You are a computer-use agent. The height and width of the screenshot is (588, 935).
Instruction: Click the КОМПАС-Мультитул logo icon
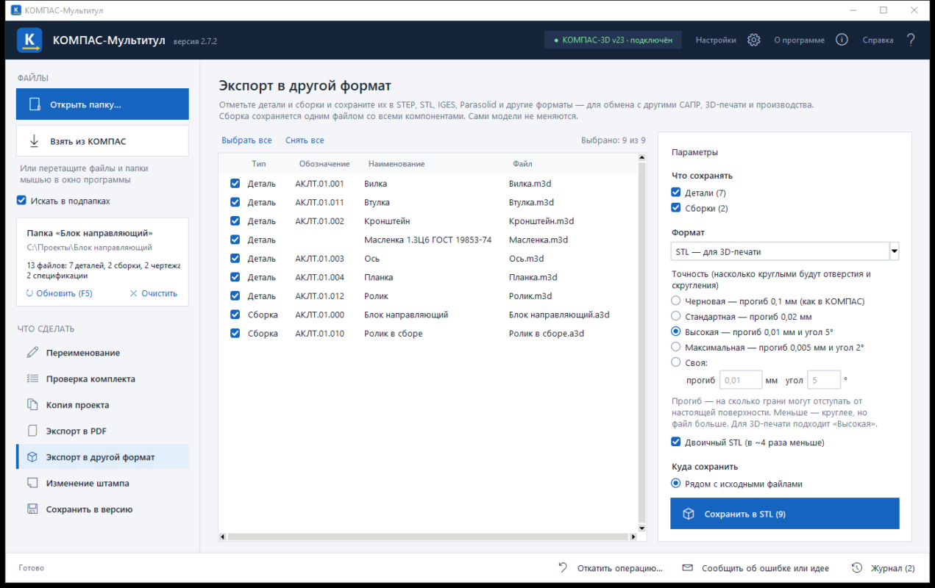tap(29, 40)
